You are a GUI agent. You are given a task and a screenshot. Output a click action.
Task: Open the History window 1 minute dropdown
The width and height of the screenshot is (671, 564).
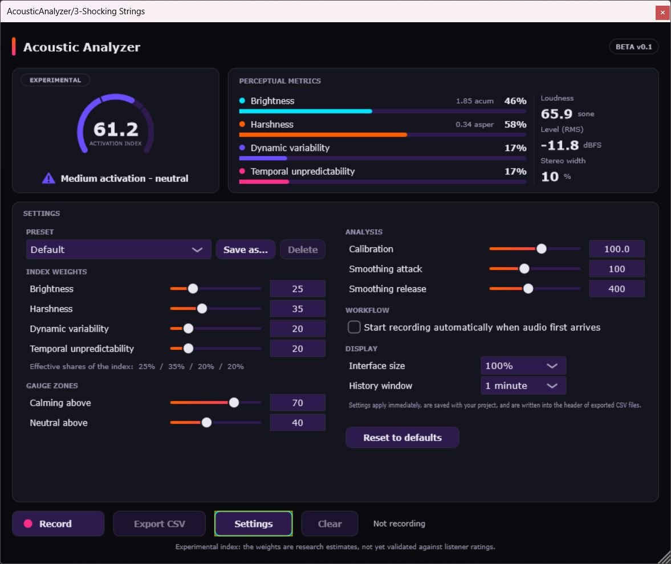(x=523, y=386)
